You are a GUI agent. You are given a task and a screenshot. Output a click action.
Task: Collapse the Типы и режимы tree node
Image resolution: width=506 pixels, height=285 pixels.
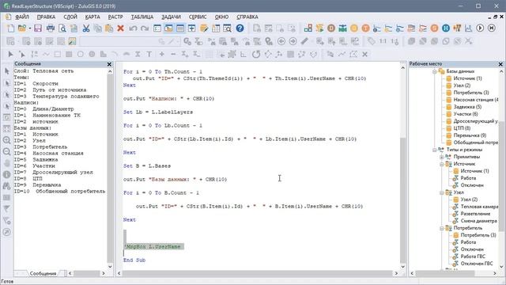[x=435, y=150]
